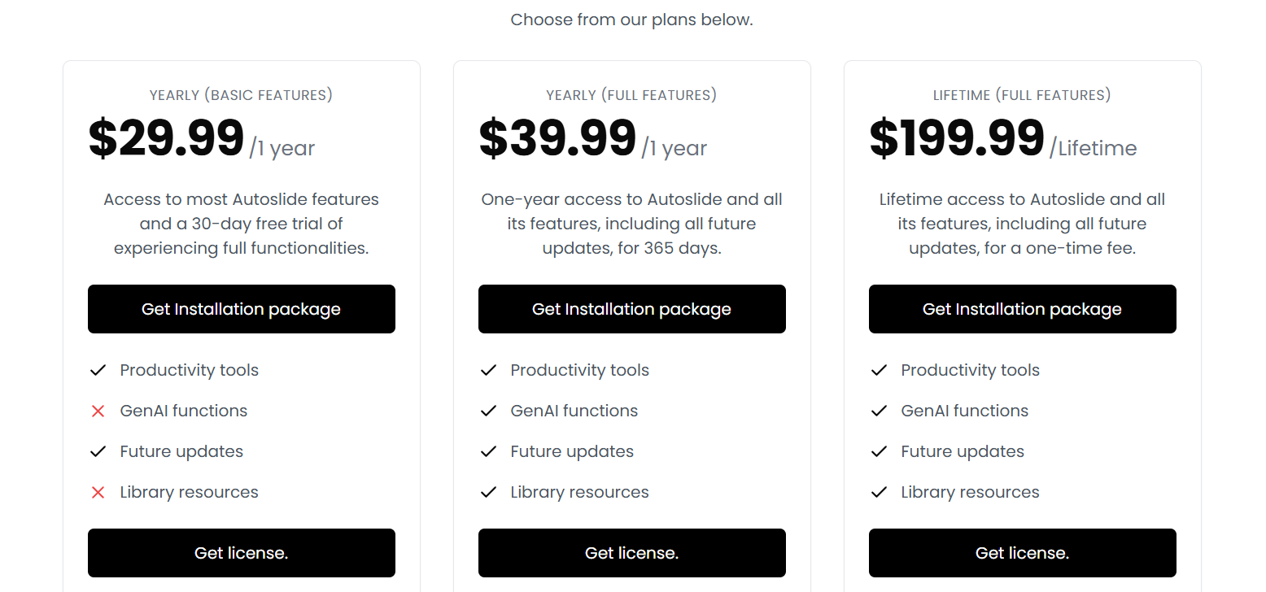Image resolution: width=1266 pixels, height=592 pixels.
Task: Click red X icon beside GenAI functions
Action: pos(98,411)
